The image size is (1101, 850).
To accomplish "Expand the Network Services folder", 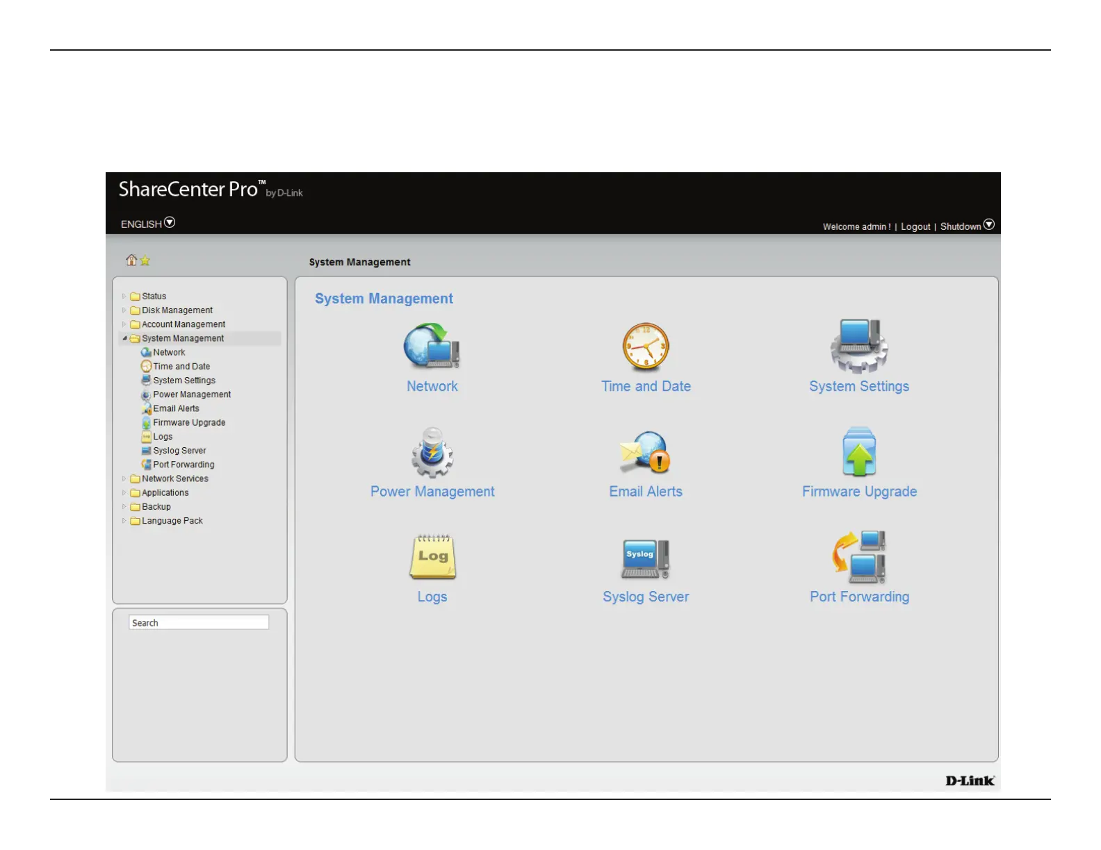I will pyautogui.click(x=124, y=478).
